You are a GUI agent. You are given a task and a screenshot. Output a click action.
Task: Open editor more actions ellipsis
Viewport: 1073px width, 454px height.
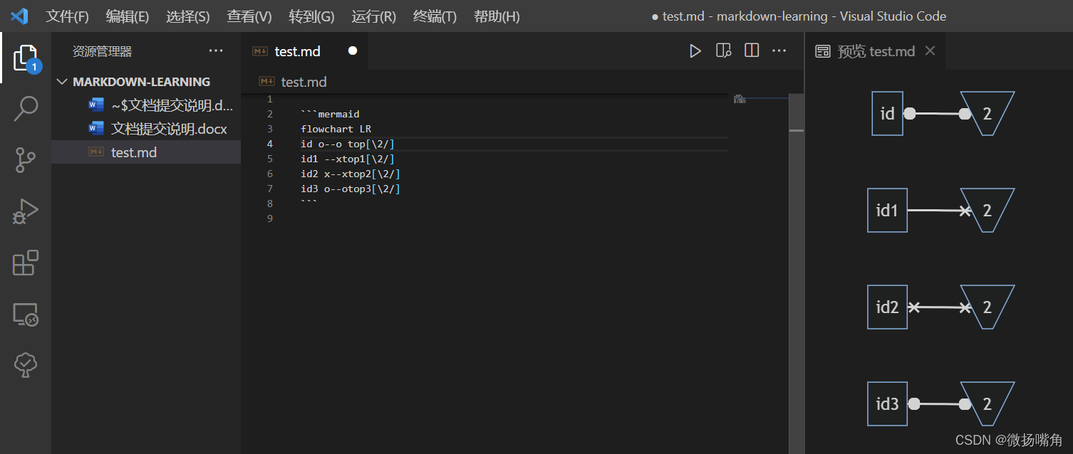[x=779, y=51]
